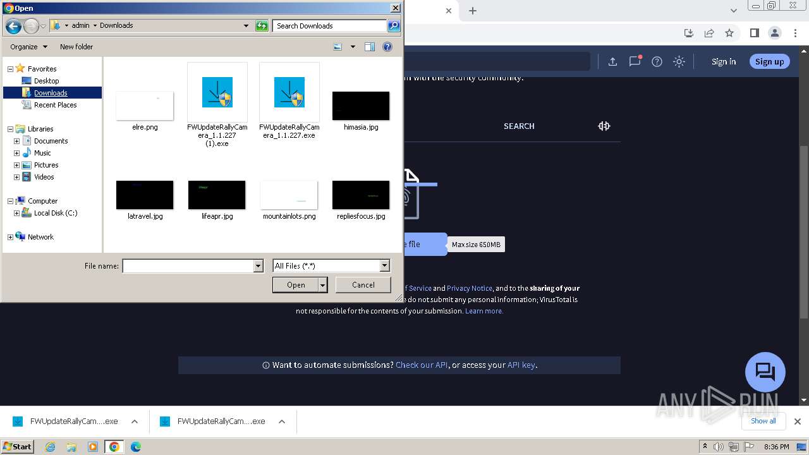Open Microsoft Edge from taskbar

136,447
